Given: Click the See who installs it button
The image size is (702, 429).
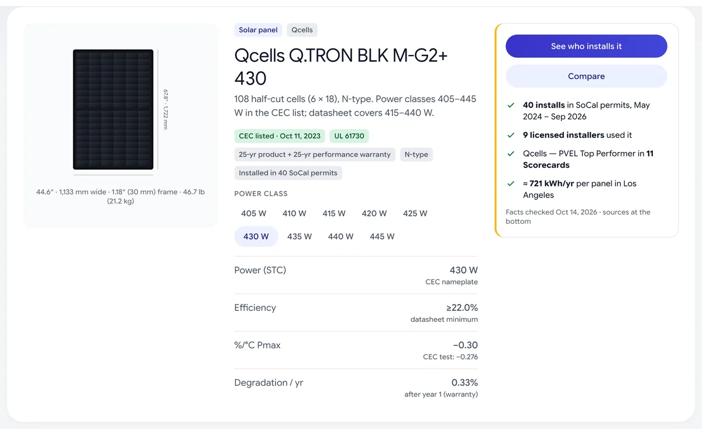Looking at the screenshot, I should (x=586, y=46).
